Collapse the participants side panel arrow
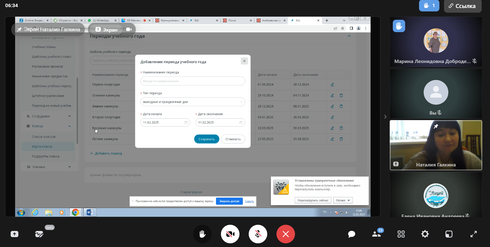 (385, 117)
